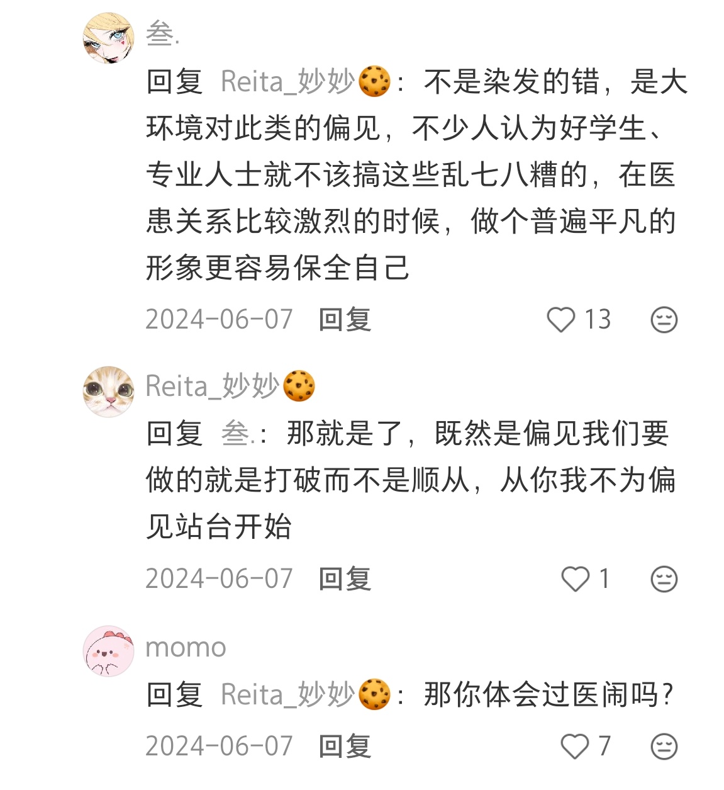Select comment text 那你体会过医闹吗

[x=549, y=695]
